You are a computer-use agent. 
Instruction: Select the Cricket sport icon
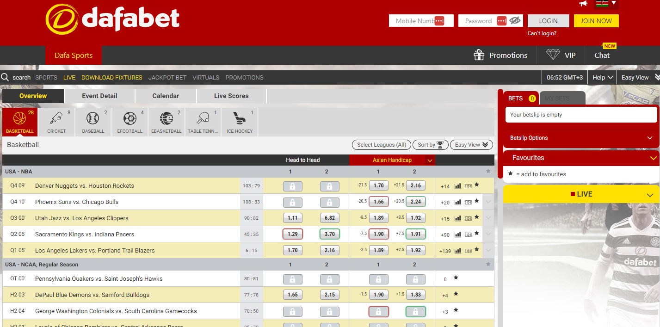coord(56,122)
